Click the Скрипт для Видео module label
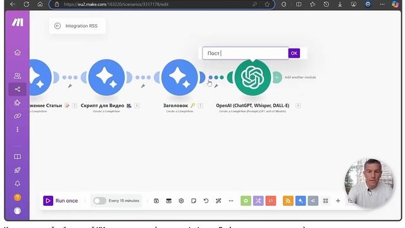This screenshot has width=405, height=228. [103, 106]
